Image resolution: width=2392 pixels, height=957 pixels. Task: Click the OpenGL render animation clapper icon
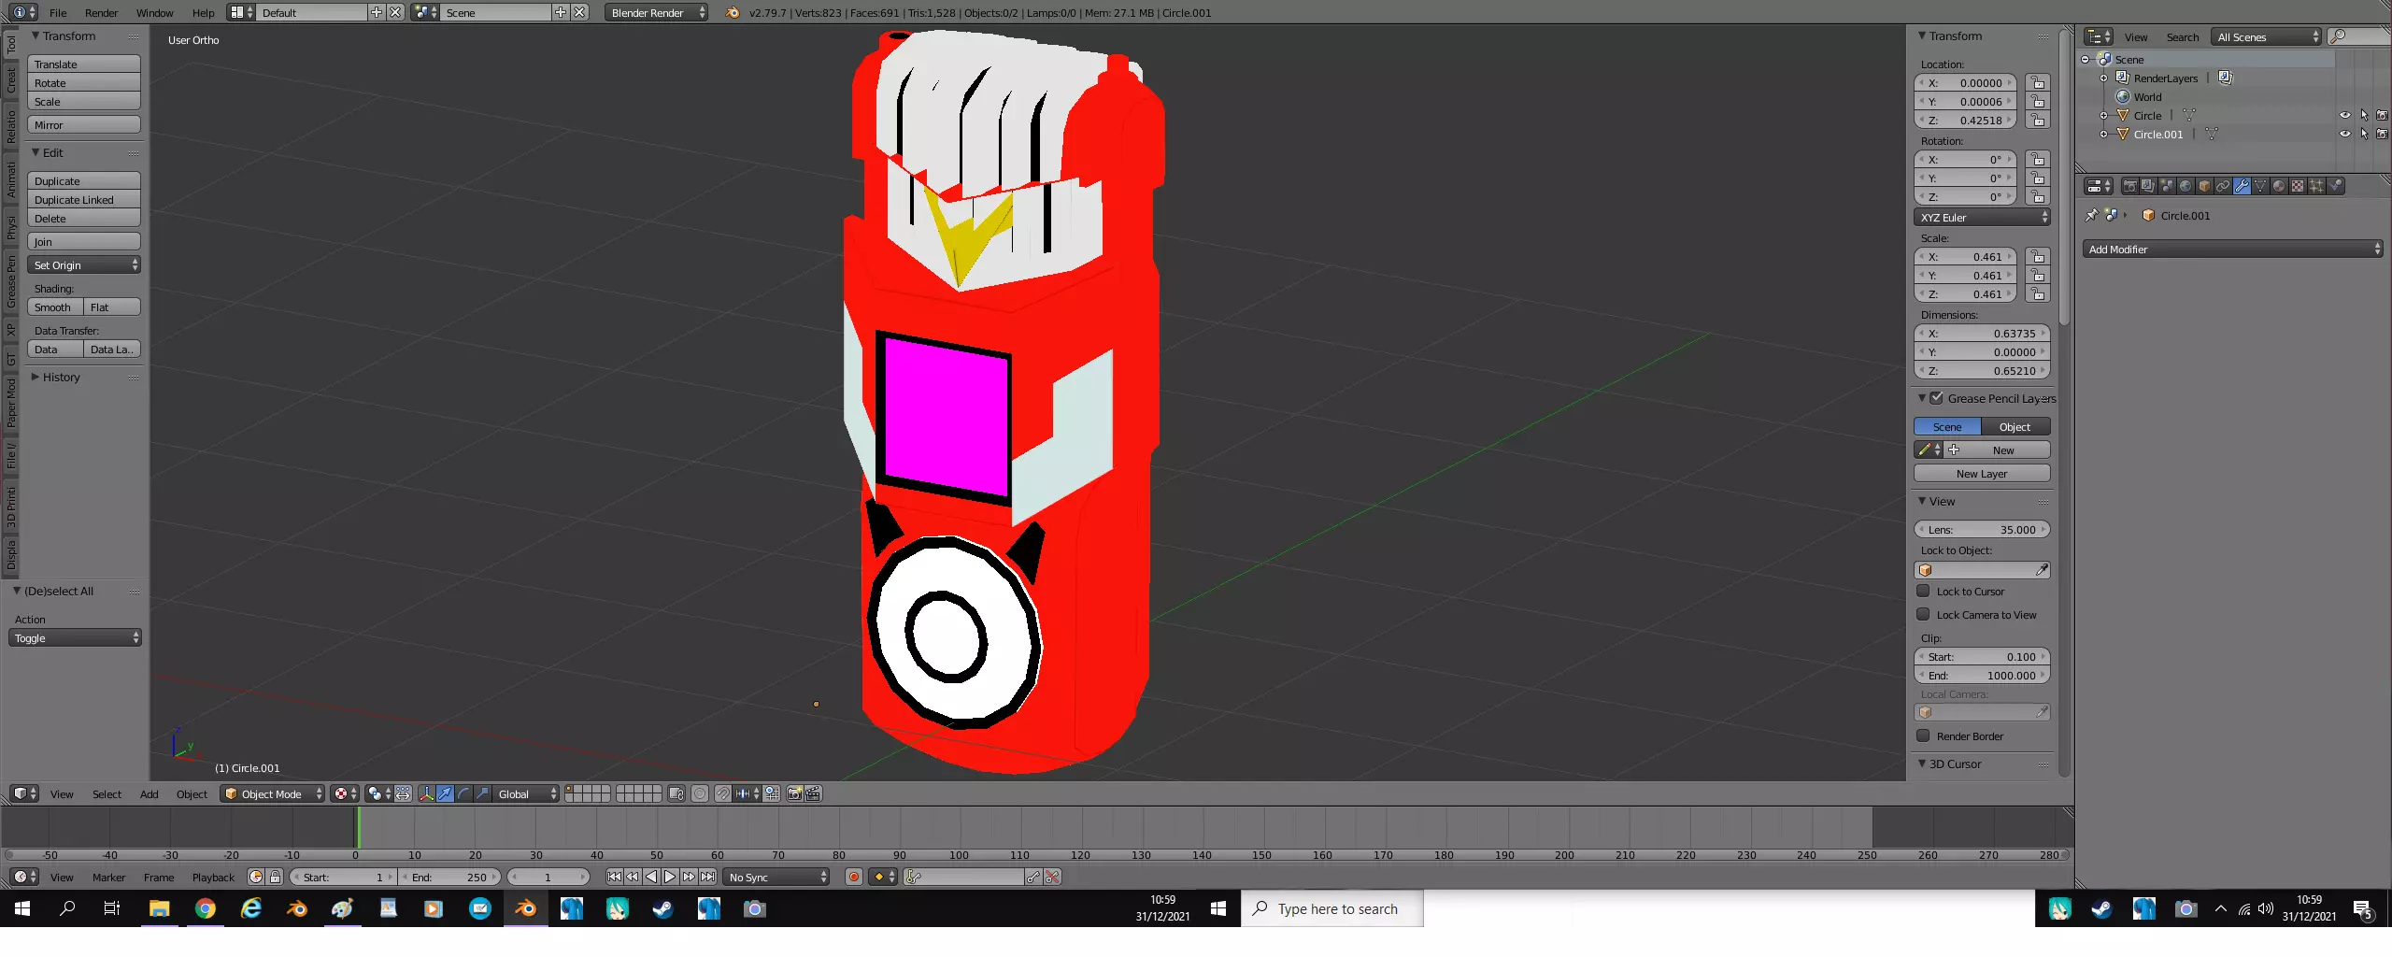(814, 793)
